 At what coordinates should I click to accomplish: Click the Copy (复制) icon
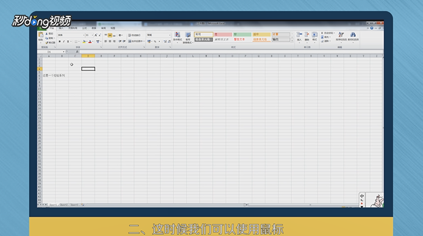[47, 38]
